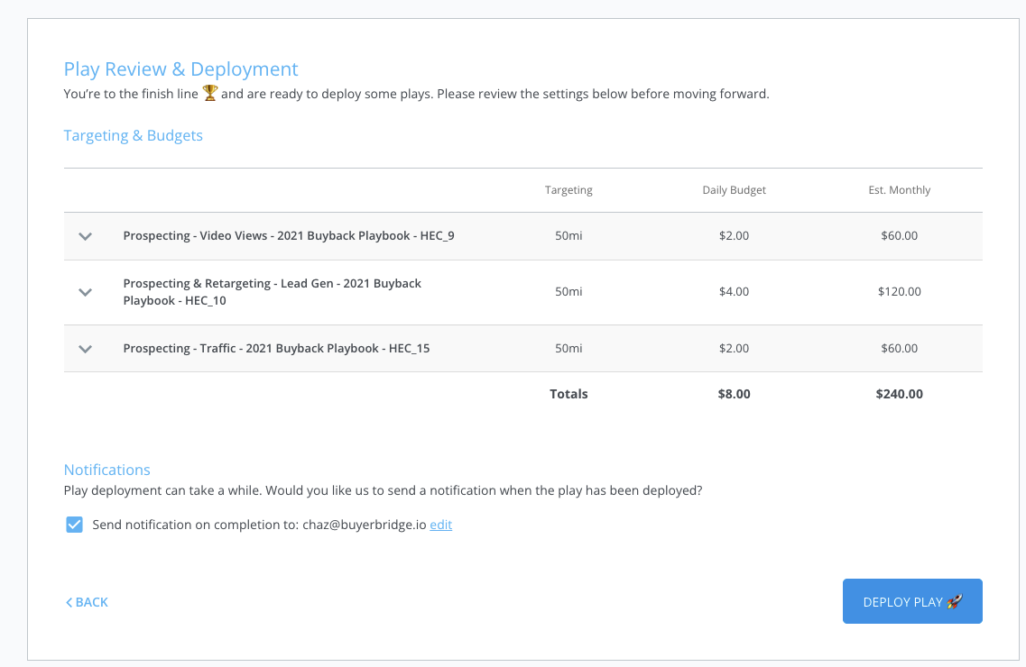Expand the Lead Gen HEC_10 row chevron
Image resolution: width=1026 pixels, height=667 pixels.
click(x=86, y=292)
